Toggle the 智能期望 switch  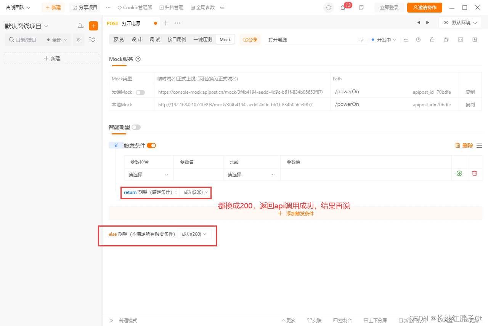(136, 127)
